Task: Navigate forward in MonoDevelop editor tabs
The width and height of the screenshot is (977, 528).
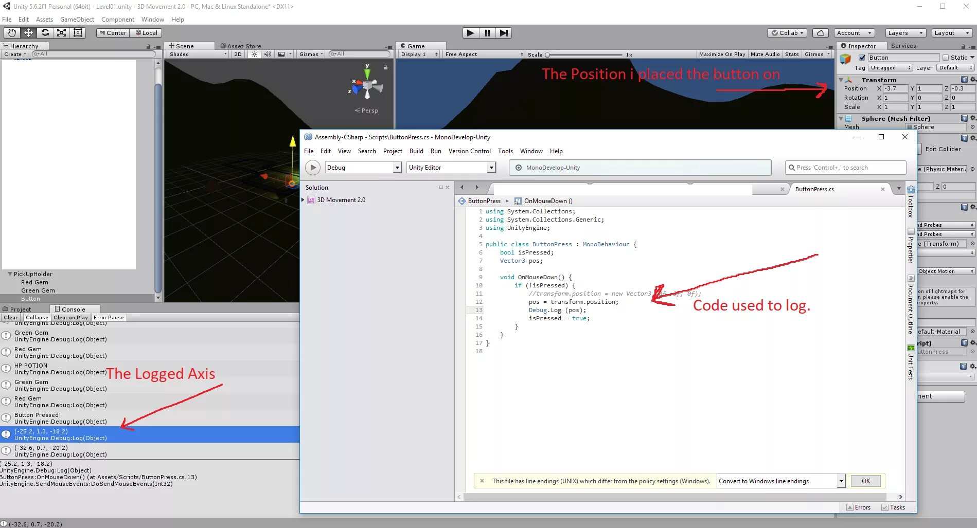Action: click(477, 188)
